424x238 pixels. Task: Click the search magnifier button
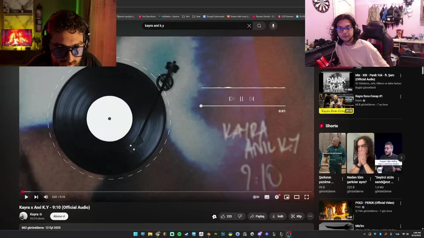tap(259, 26)
